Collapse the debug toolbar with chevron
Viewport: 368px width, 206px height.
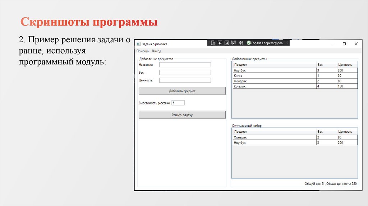(x=287, y=43)
